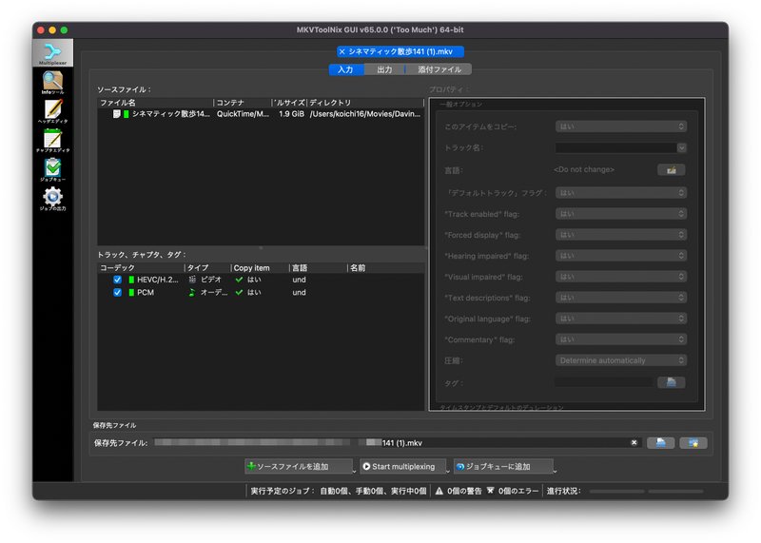Sort by ディレクトリ column header

point(365,103)
